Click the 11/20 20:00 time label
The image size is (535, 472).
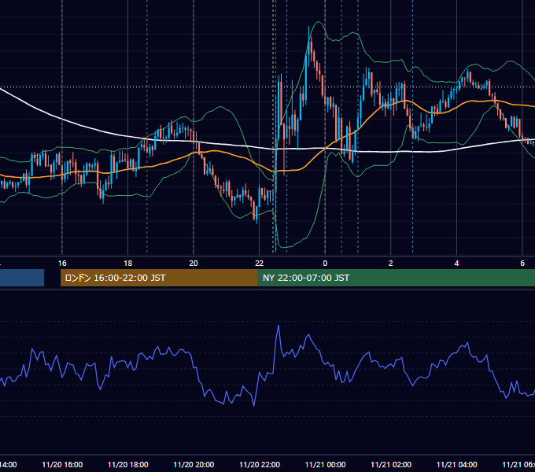coord(194,464)
